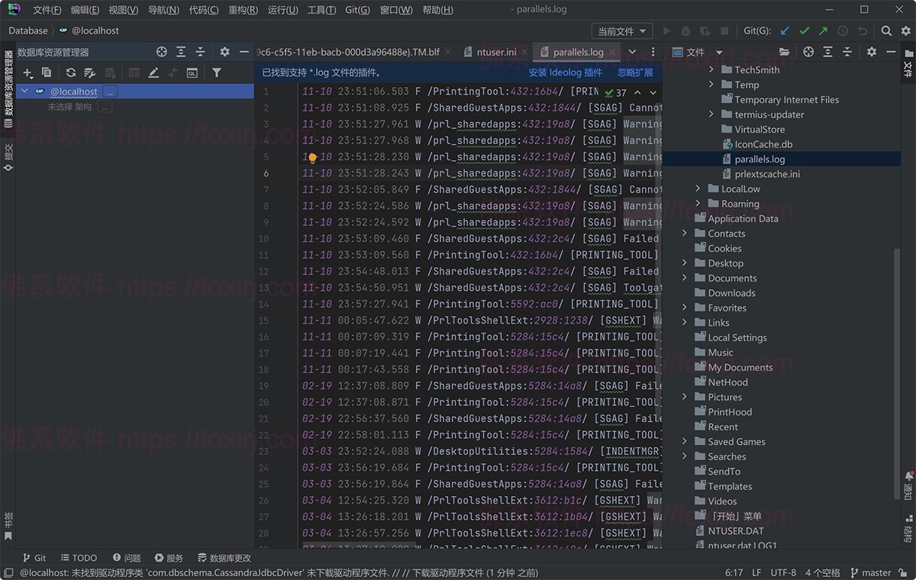Open the filter icon in Database Explorer

tap(216, 72)
